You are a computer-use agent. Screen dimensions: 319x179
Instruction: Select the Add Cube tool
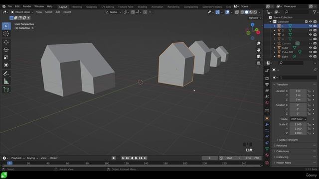pyautogui.click(x=6, y=89)
